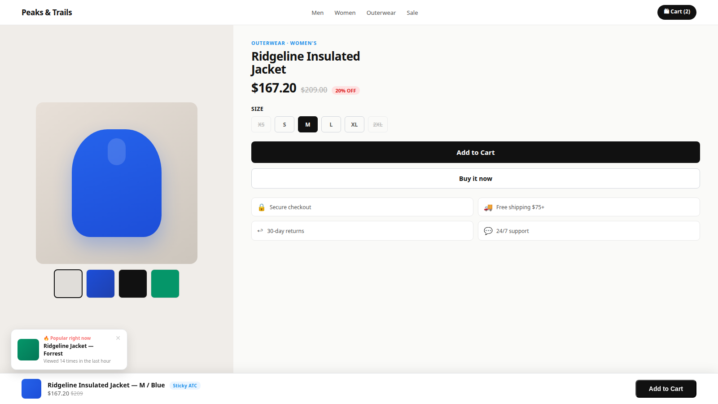Select size XL
Image resolution: width=718 pixels, height=404 pixels.
click(x=355, y=124)
